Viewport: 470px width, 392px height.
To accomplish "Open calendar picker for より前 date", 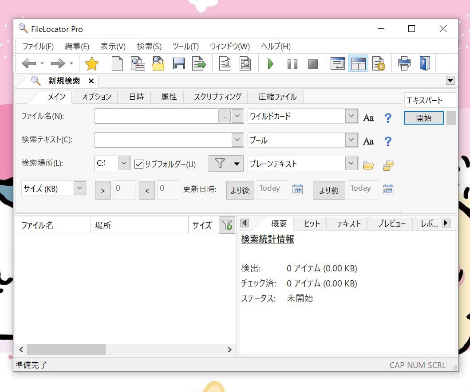I will click(388, 189).
